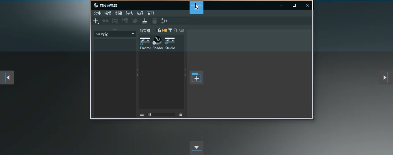The width and height of the screenshot is (393, 155).
Task: Open the 编辑 menu
Action: [x=108, y=13]
